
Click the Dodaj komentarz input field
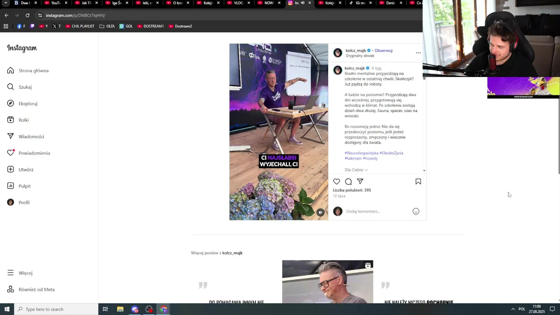377,211
